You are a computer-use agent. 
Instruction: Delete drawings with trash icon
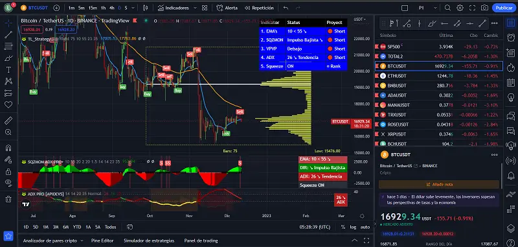tap(8, 199)
